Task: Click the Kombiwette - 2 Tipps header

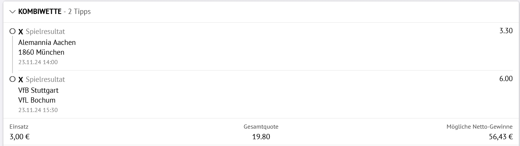Action: pyautogui.click(x=54, y=12)
